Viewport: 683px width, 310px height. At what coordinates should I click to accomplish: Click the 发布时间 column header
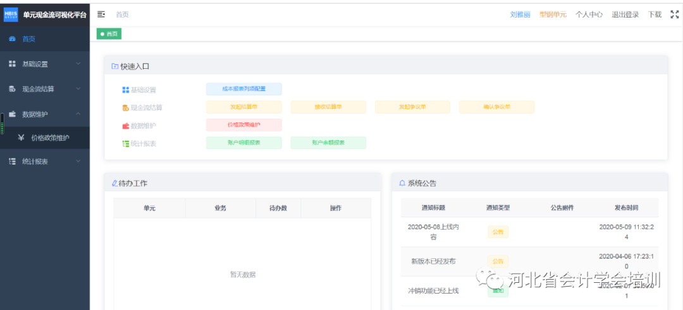pyautogui.click(x=627, y=208)
